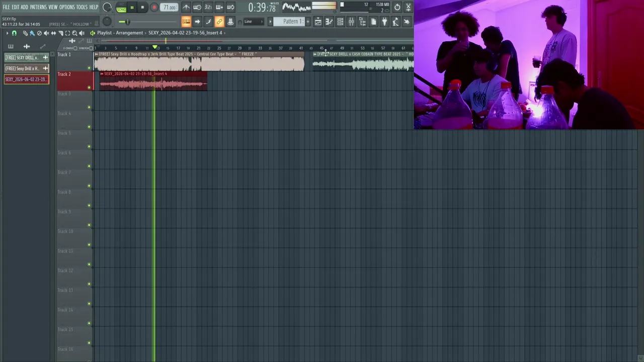Select the Slice tool in Playlist
Screen dimensions: 644x362
pyautogui.click(x=60, y=33)
